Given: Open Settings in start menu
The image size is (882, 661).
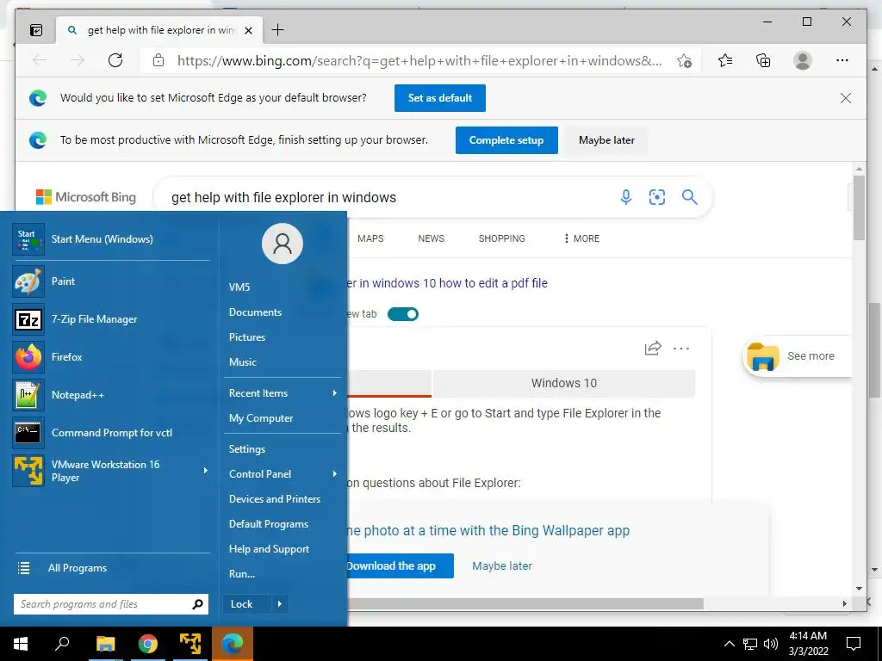Looking at the screenshot, I should (x=247, y=449).
